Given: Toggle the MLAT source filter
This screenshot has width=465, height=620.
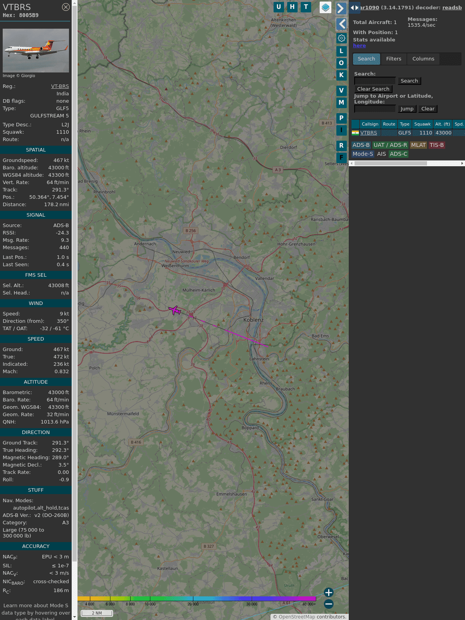Looking at the screenshot, I should click(418, 145).
